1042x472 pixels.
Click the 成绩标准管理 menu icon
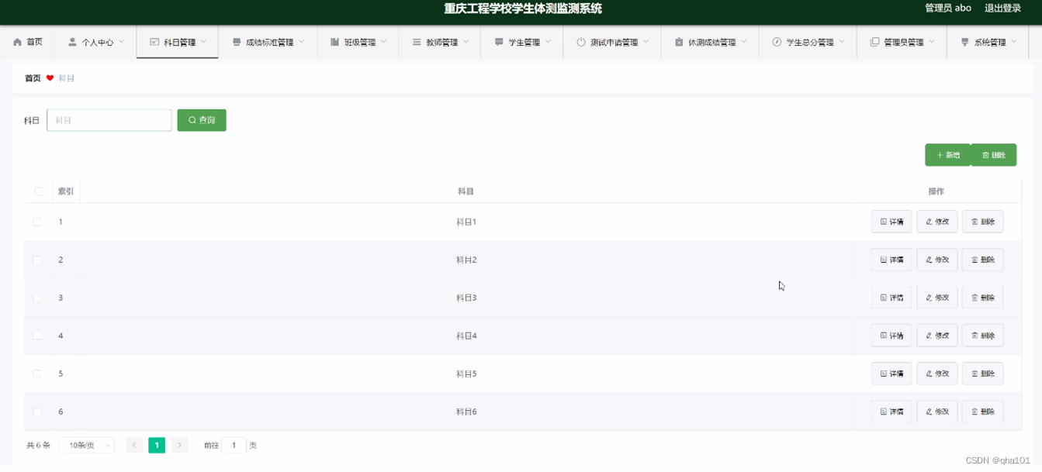coord(237,42)
